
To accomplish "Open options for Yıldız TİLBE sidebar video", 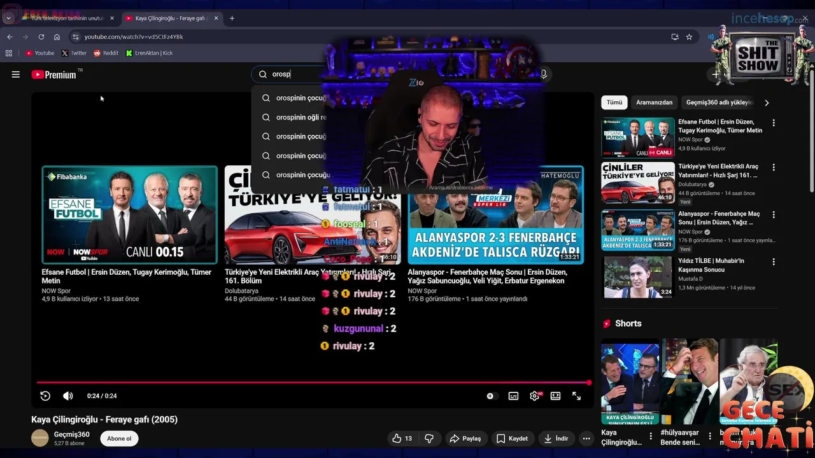I will pos(774,261).
